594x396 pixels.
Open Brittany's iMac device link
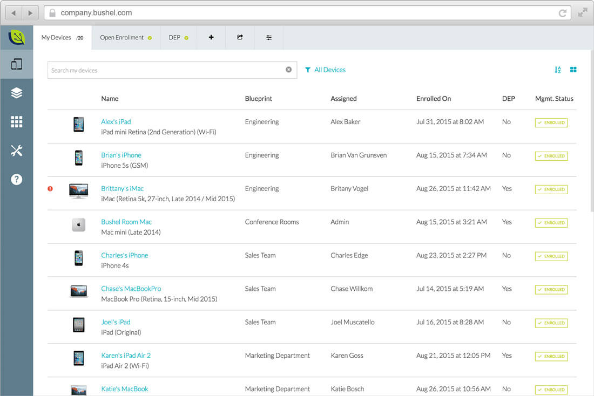123,188
